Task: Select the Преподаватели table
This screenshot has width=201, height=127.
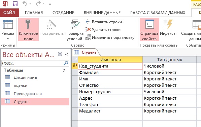Action: 35,94
